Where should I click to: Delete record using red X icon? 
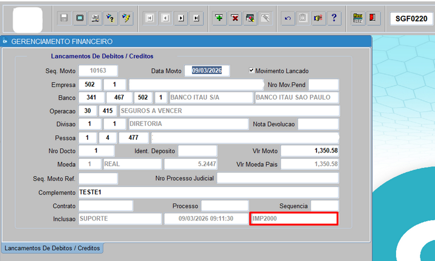tap(235, 18)
